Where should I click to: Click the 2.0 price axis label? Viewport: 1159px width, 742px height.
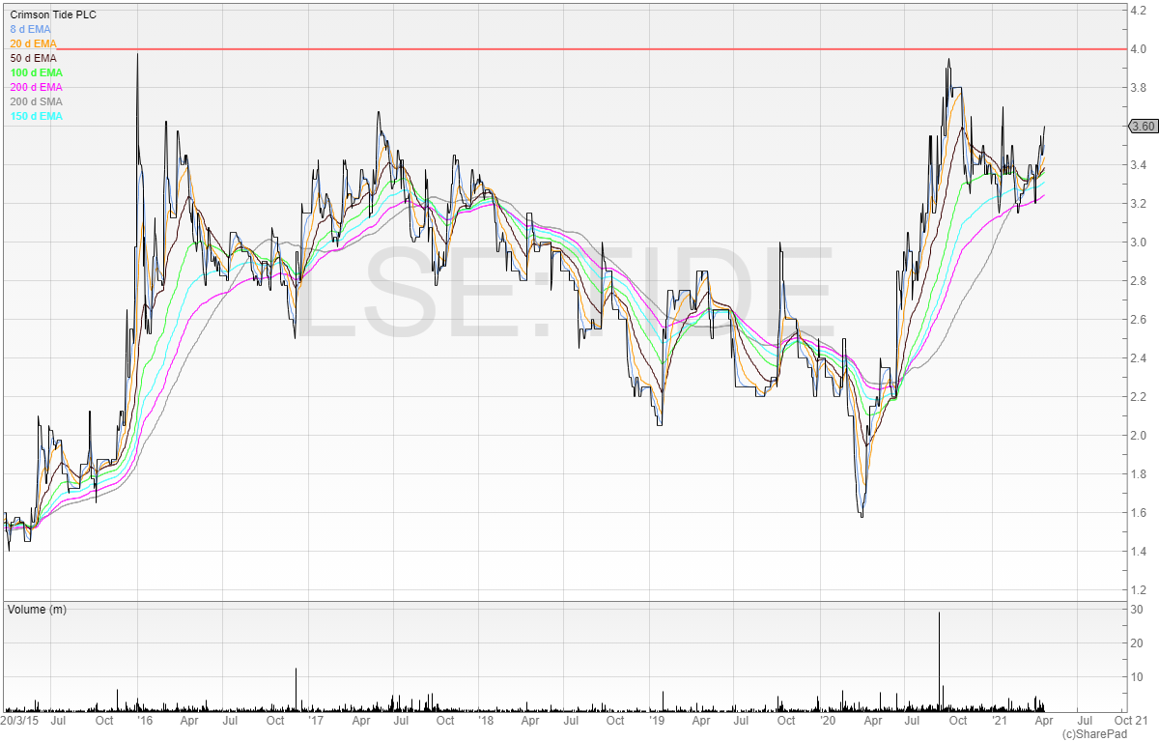(1139, 435)
